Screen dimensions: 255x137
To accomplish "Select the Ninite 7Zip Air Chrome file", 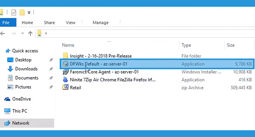I will click(x=113, y=80).
